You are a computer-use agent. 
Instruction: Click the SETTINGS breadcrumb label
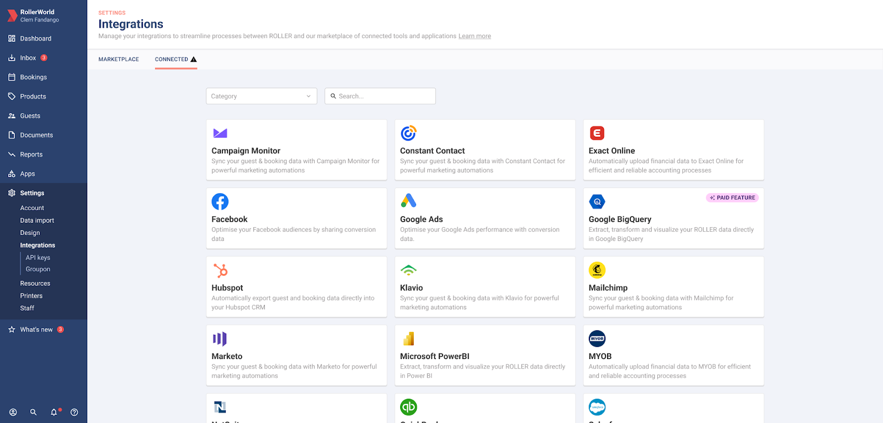[x=112, y=13]
